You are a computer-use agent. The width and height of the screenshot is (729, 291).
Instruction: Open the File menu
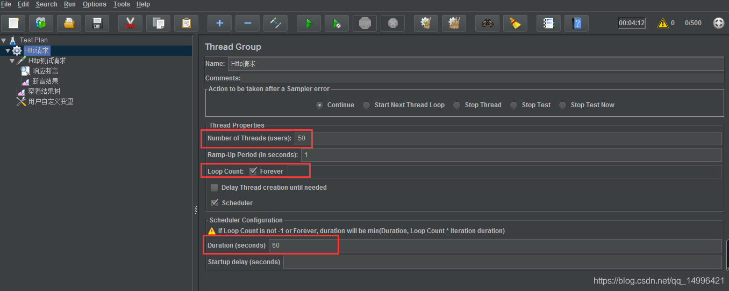(6, 4)
